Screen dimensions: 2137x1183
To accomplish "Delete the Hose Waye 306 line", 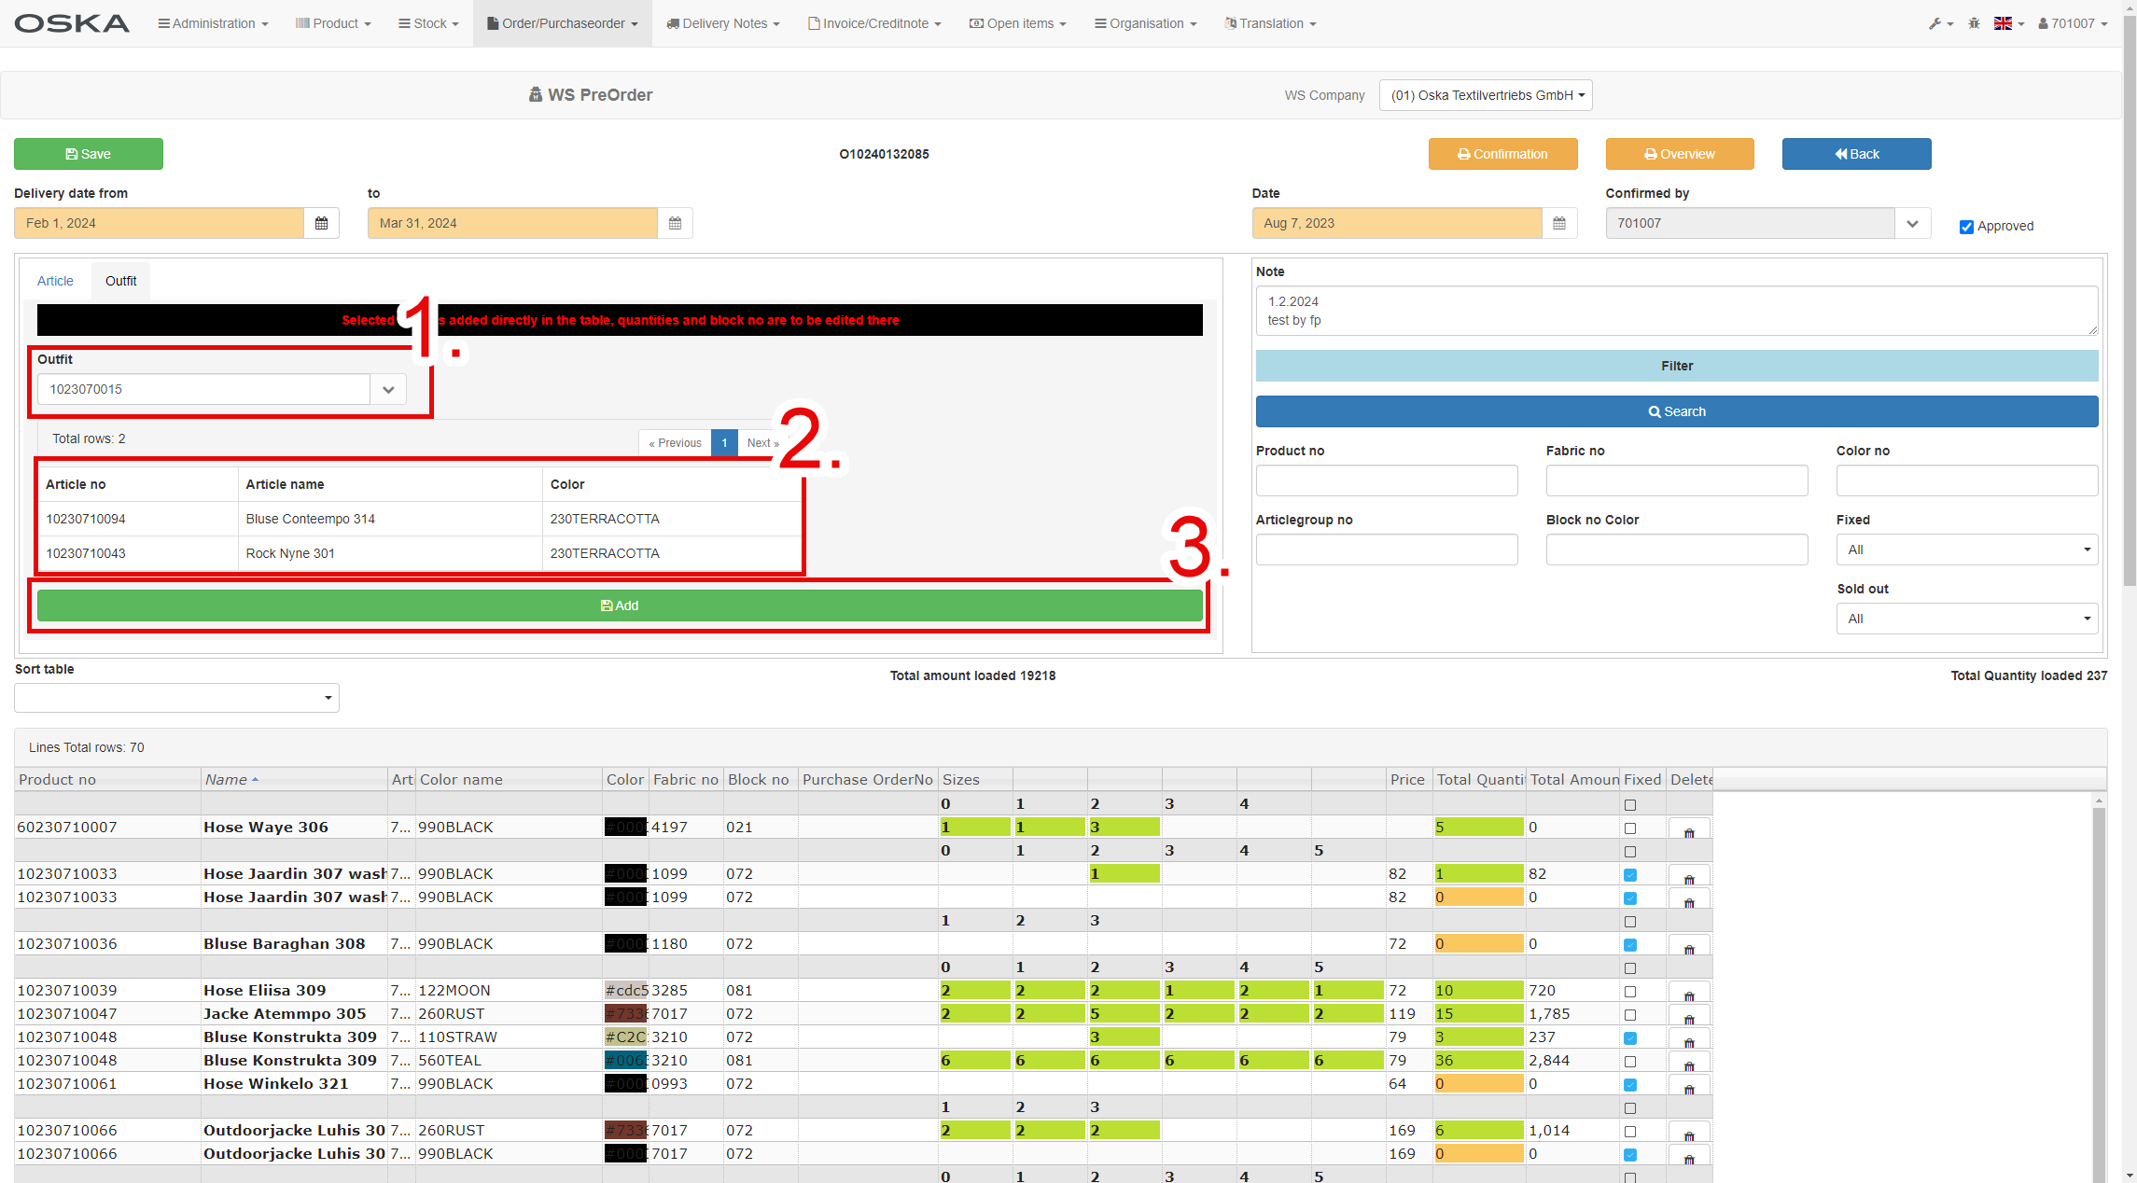I will (x=1688, y=829).
